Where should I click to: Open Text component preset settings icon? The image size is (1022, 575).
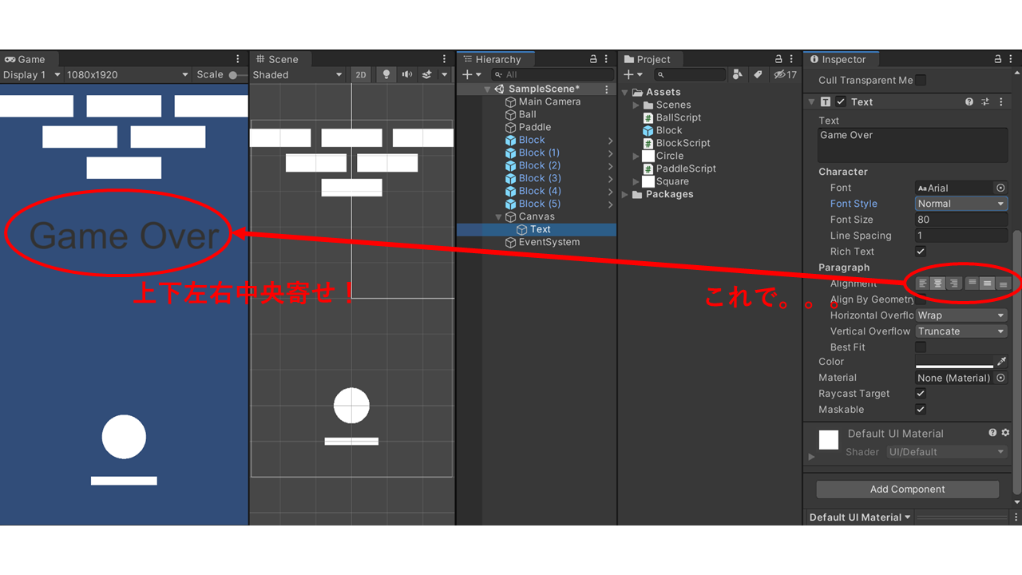coord(985,102)
